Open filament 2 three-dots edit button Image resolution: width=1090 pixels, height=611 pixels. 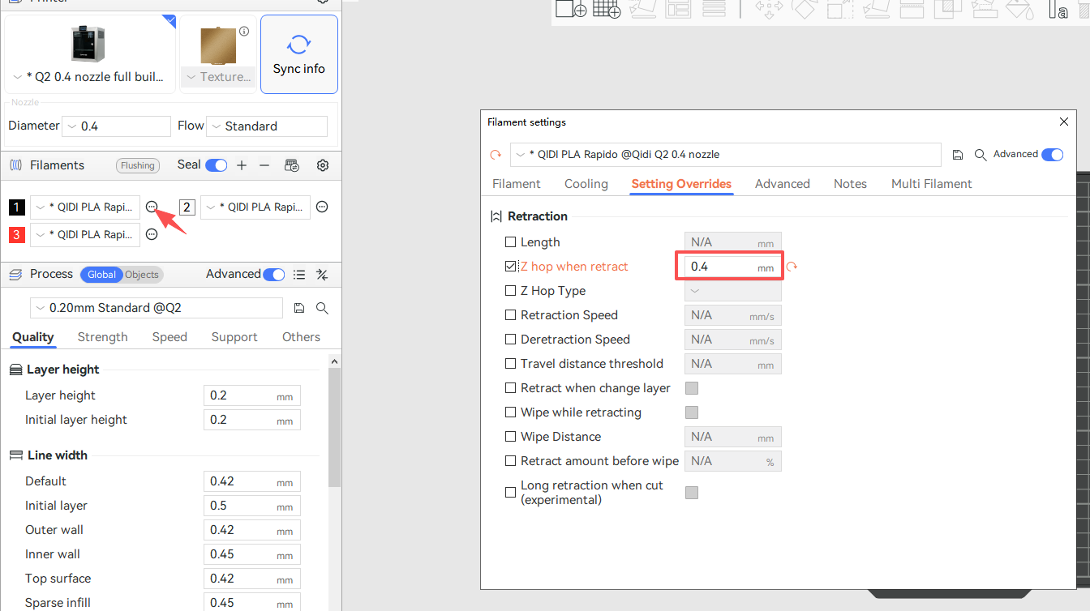click(x=322, y=207)
